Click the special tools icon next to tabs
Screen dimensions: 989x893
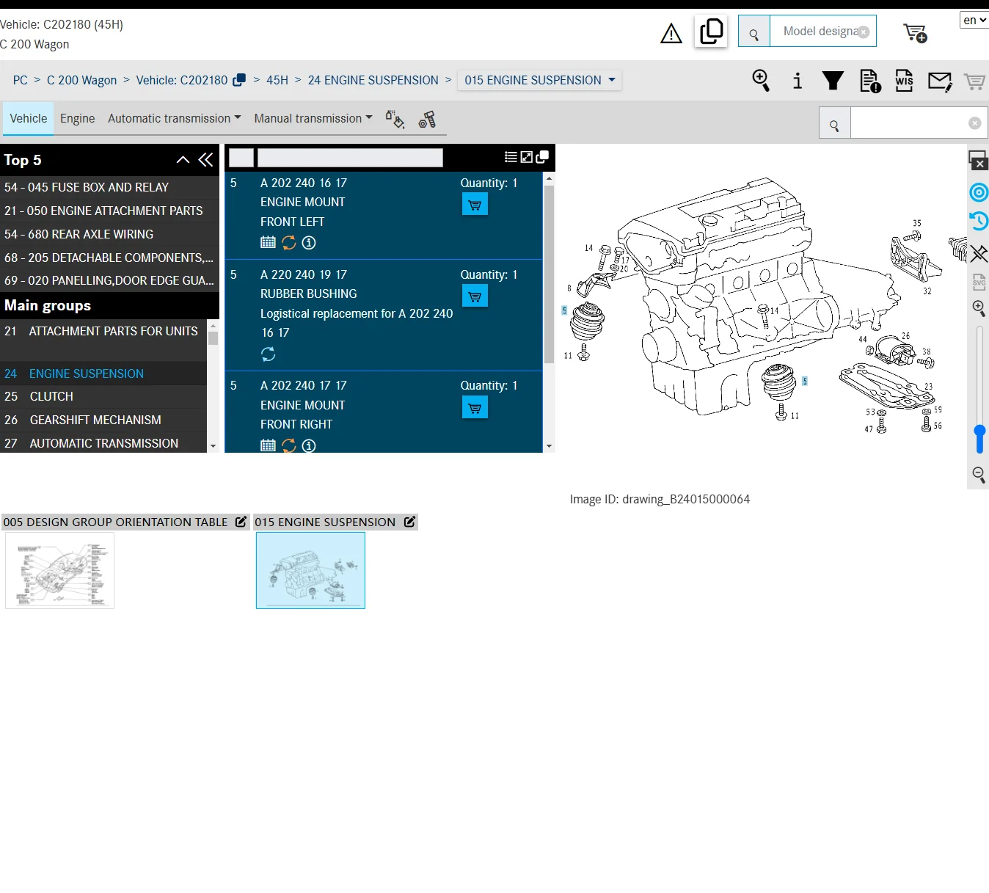tap(428, 119)
